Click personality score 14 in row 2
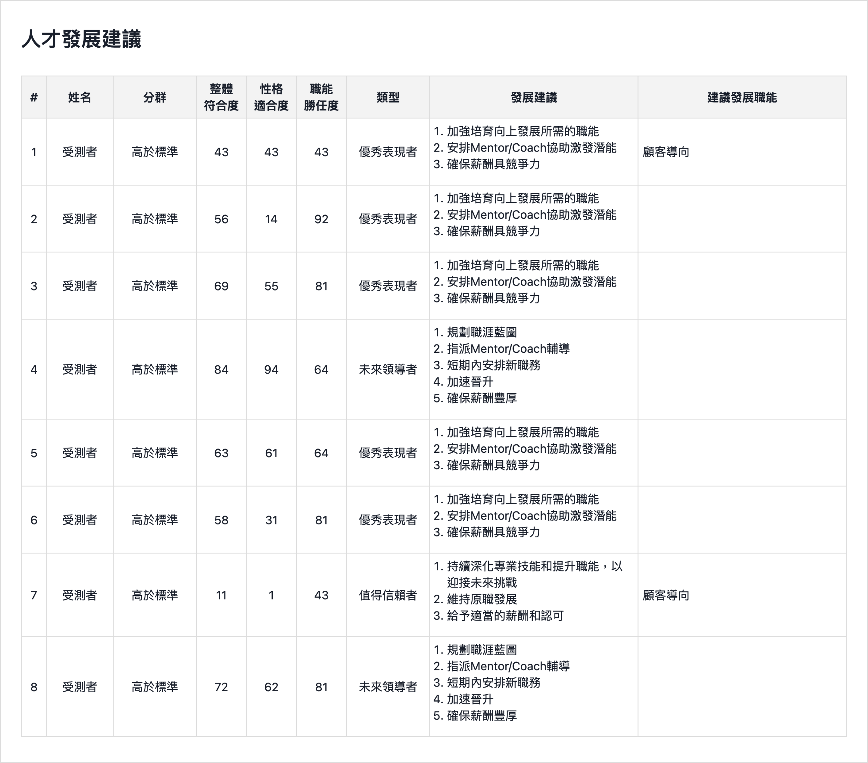This screenshot has width=868, height=763. tap(271, 219)
